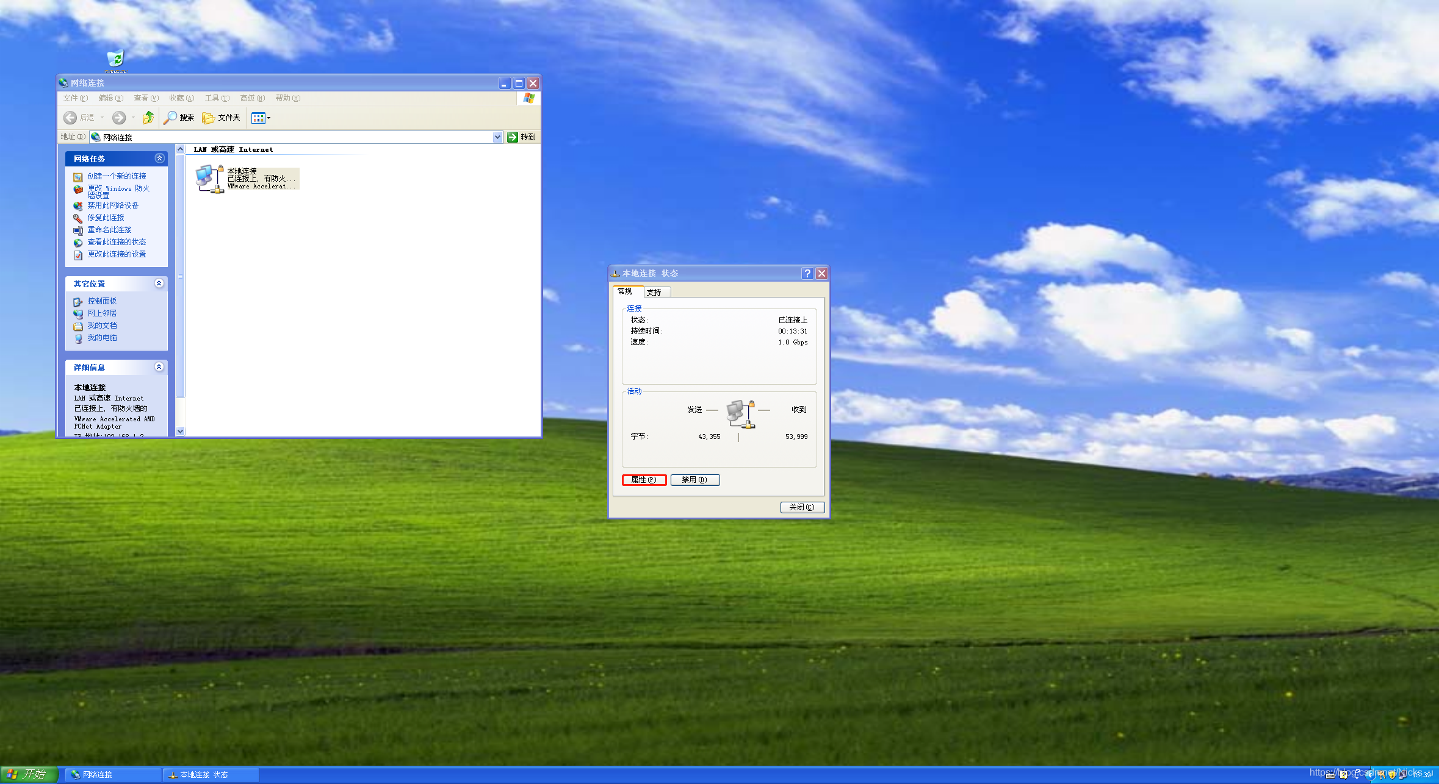The image size is (1439, 784).
Task: Click the Back navigation arrow icon
Action: (70, 118)
